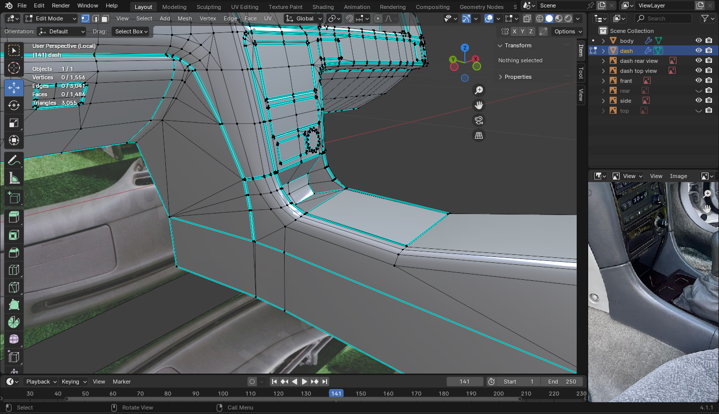Select the Scale tool
The image size is (719, 414).
pyautogui.click(x=14, y=123)
